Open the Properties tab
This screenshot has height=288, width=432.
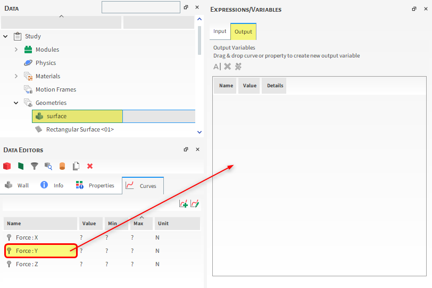pos(95,185)
